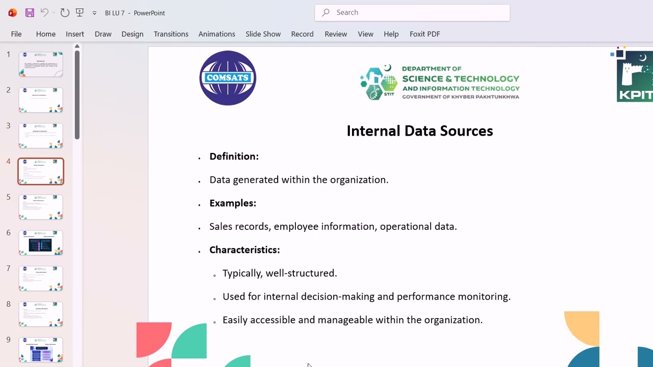
Task: Click the Save icon in title bar
Action: tap(30, 13)
